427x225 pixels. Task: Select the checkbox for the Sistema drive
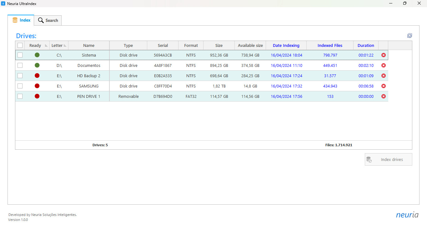(x=20, y=55)
